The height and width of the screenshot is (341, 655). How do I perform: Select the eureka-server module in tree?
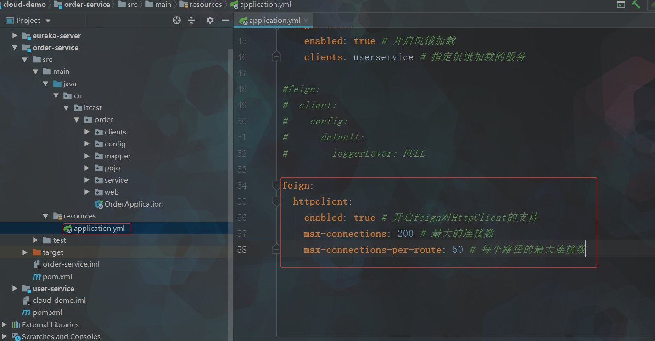[x=56, y=35]
